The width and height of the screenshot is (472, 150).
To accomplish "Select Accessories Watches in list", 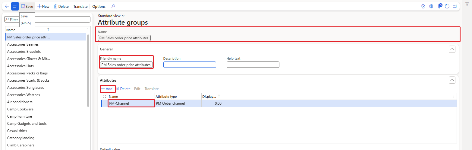I will point(46,95).
